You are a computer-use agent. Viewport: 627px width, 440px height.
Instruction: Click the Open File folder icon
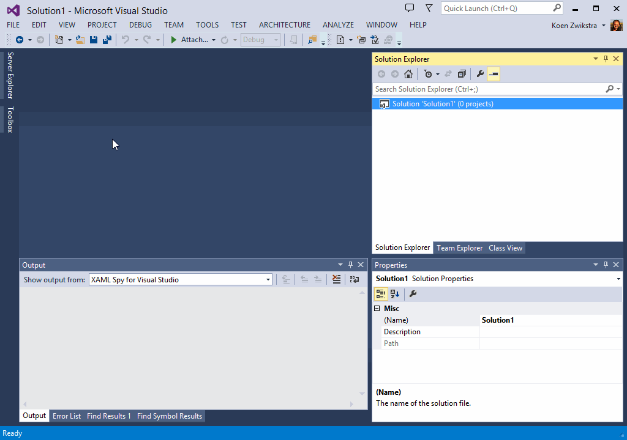[x=80, y=40]
